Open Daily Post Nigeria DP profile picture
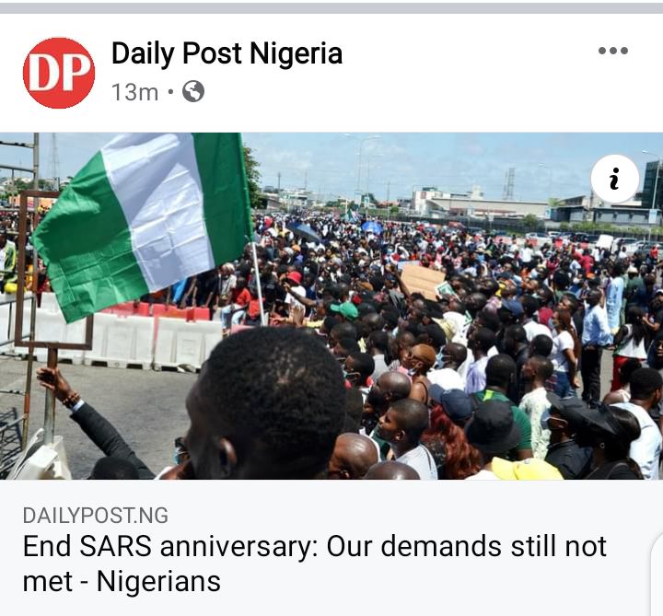This screenshot has height=616, width=663. pos(59,73)
